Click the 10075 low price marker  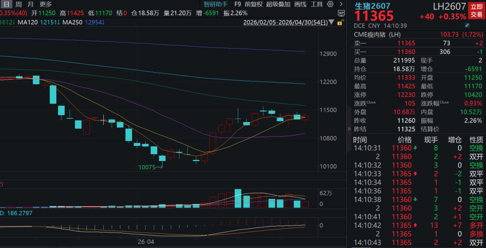tap(147, 167)
